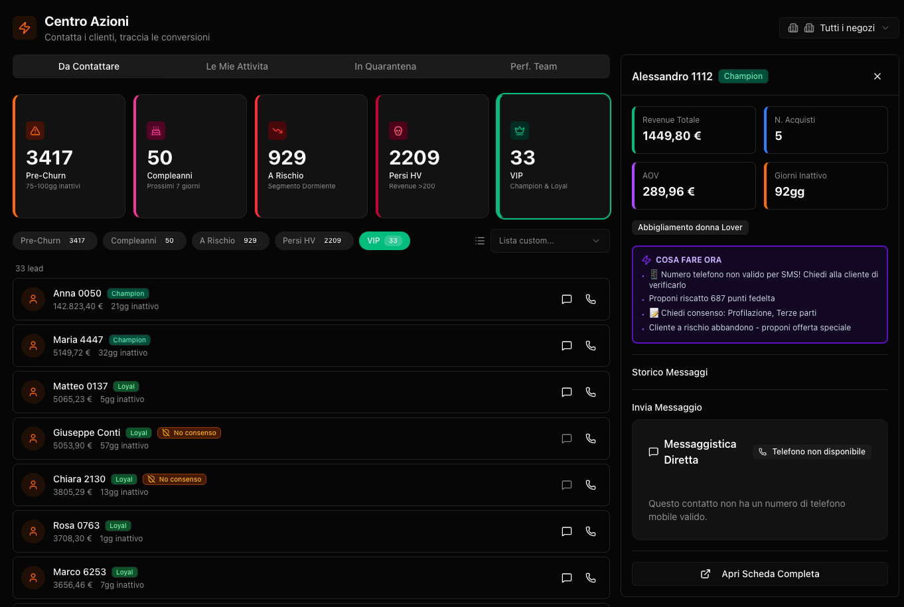
Task: Close the Alessandro 1112 detail panel
Action: pyautogui.click(x=877, y=76)
